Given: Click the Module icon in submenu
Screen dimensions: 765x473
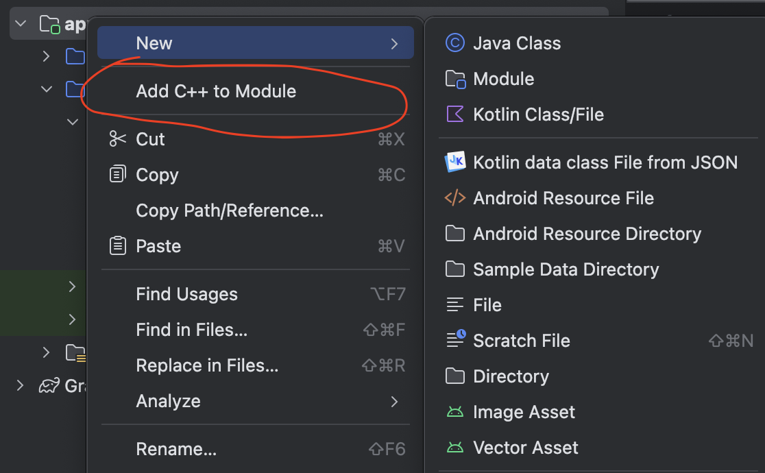Looking at the screenshot, I should [x=455, y=79].
